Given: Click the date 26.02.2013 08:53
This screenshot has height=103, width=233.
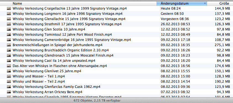Looking at the screenshot, I should pos(175,24).
